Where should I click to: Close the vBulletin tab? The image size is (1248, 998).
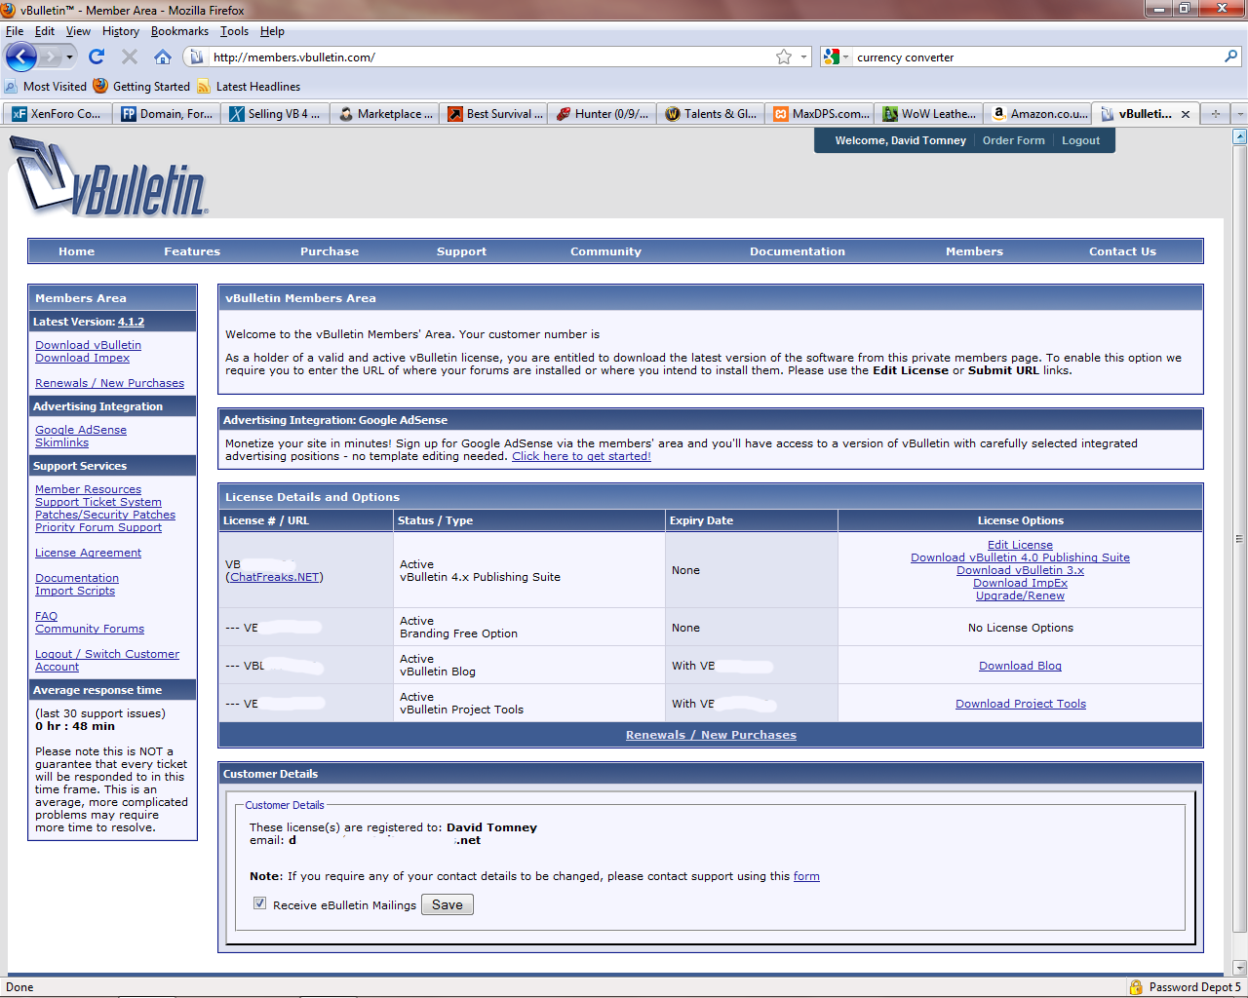click(x=1186, y=114)
